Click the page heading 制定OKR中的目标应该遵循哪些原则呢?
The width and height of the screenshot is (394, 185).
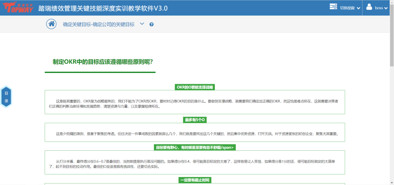[103, 62]
